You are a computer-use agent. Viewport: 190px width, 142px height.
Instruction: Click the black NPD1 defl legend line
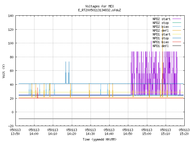point(177,46)
